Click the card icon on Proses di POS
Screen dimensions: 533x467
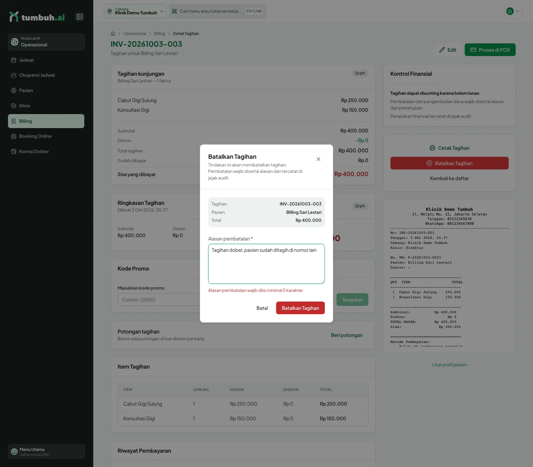(x=473, y=50)
